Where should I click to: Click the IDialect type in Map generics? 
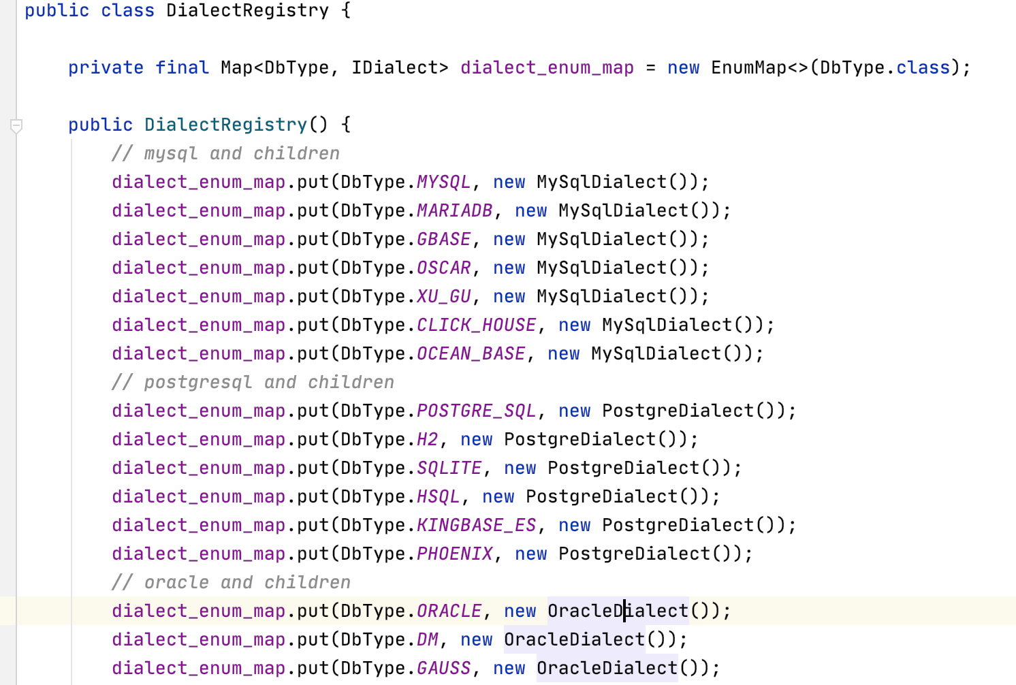[394, 68]
